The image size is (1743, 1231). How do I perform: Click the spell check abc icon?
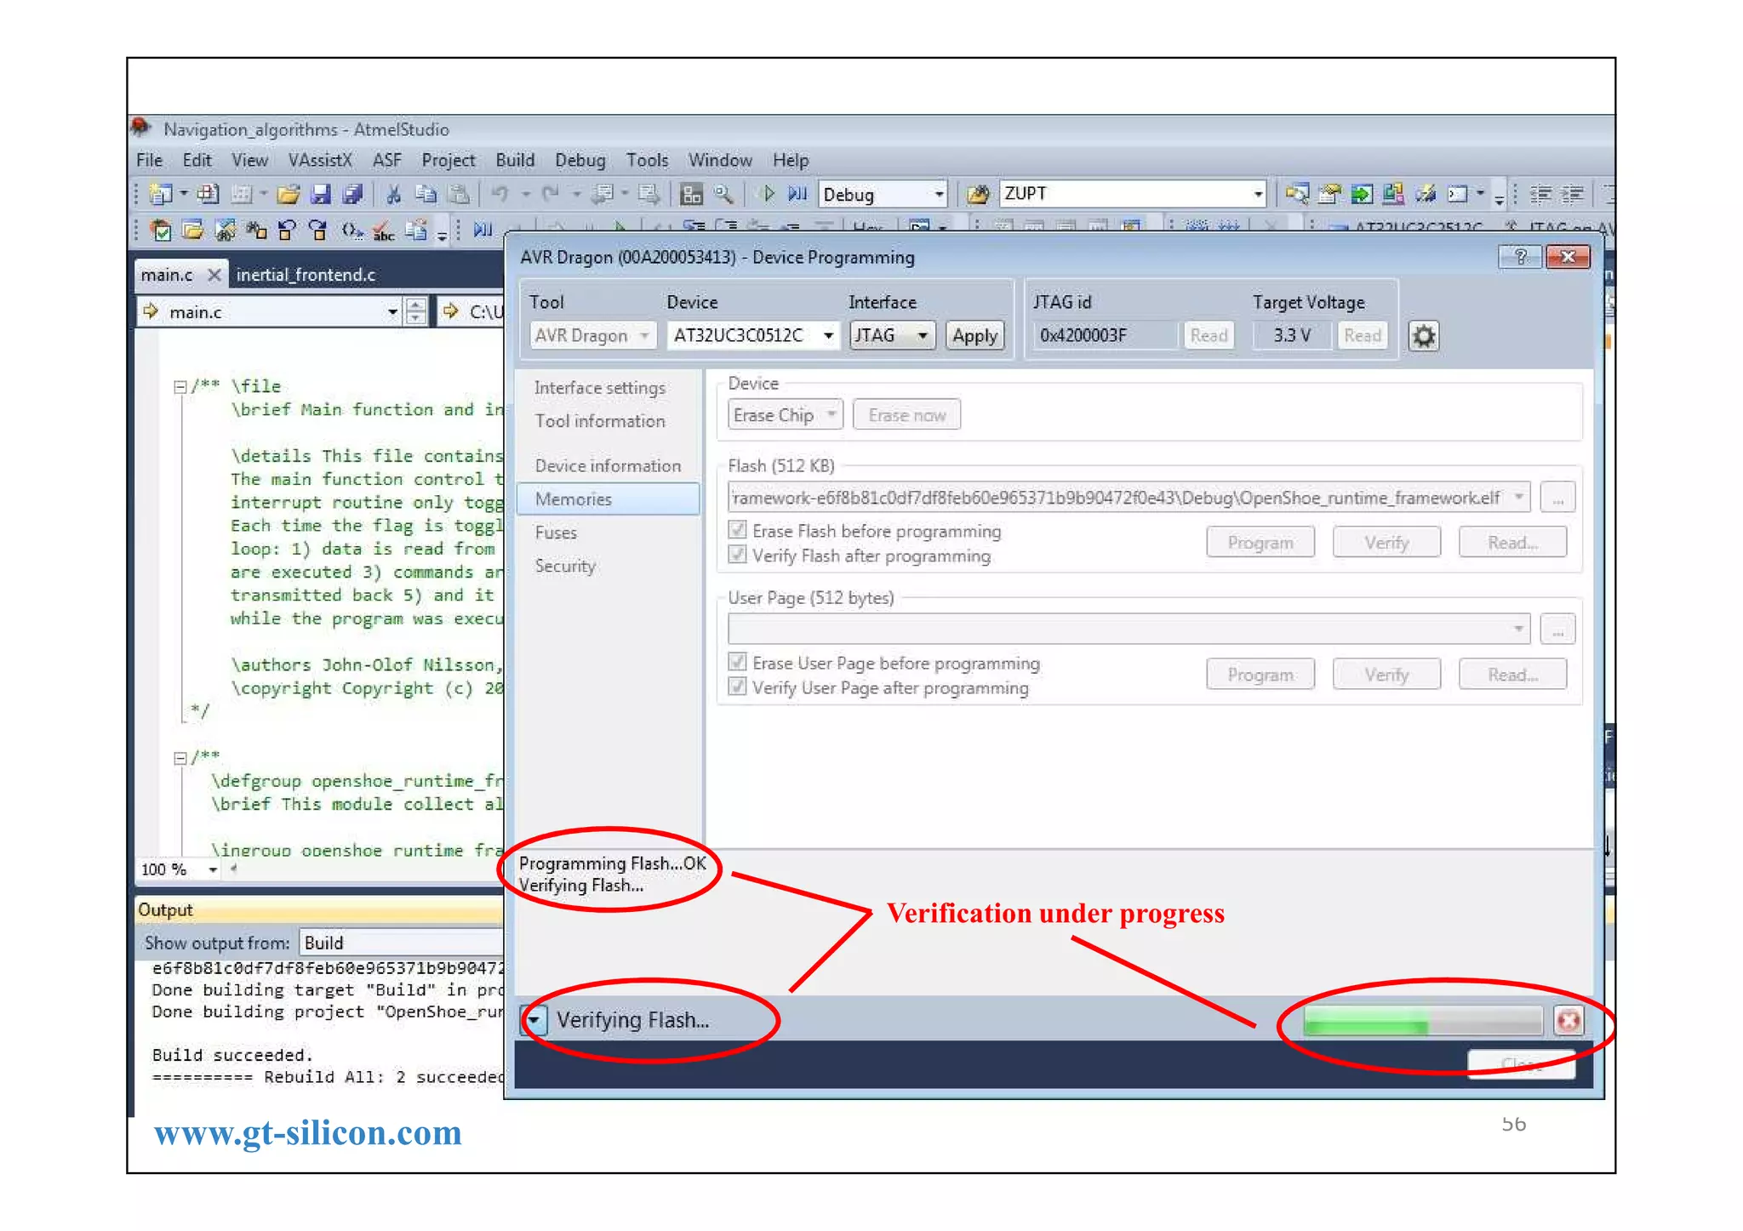click(383, 231)
